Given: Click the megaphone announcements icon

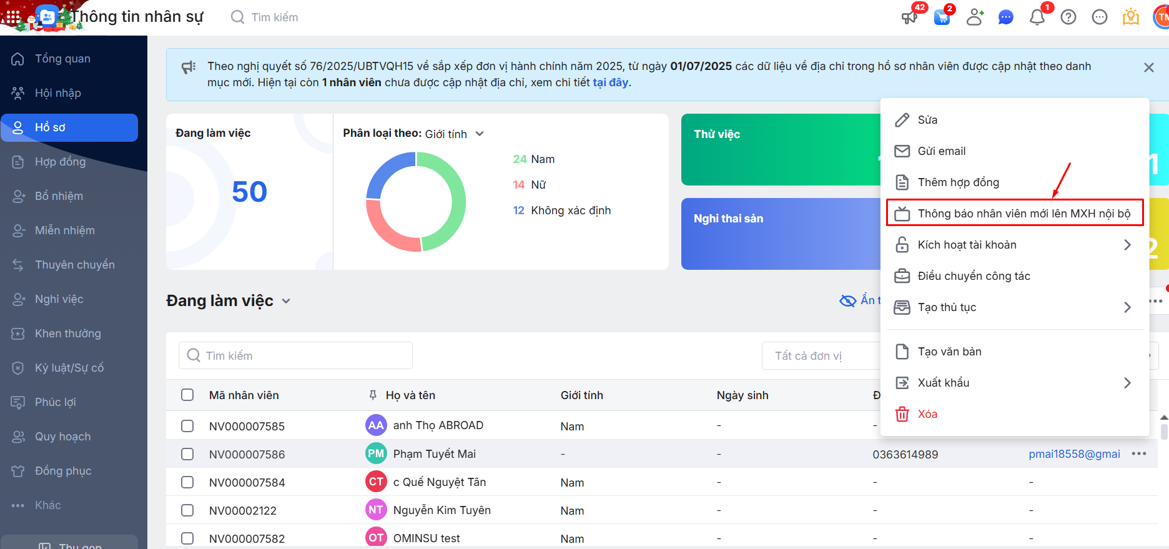Looking at the screenshot, I should click(x=909, y=17).
